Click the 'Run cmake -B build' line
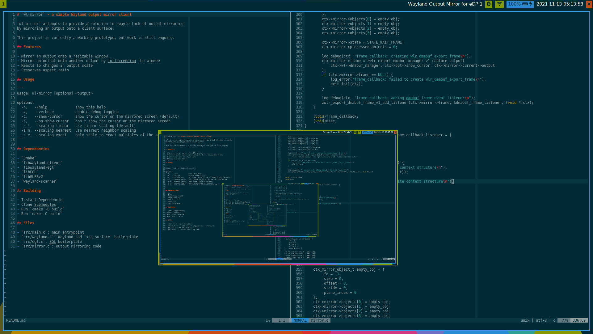Screen dimensions: 593x334 tap(41, 209)
